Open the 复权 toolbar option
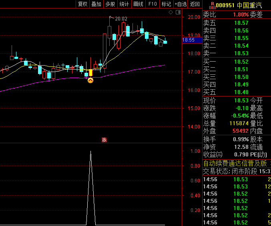This screenshot has width=271, height=226. pos(82,4)
